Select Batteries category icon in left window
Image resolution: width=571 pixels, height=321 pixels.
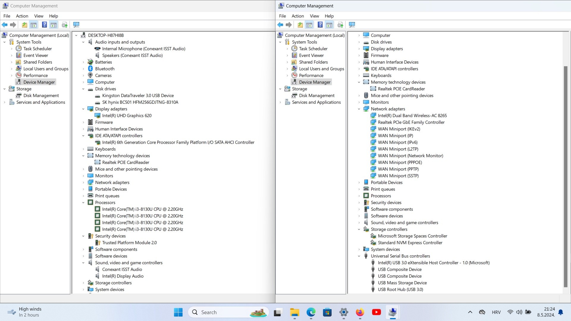[x=90, y=62]
